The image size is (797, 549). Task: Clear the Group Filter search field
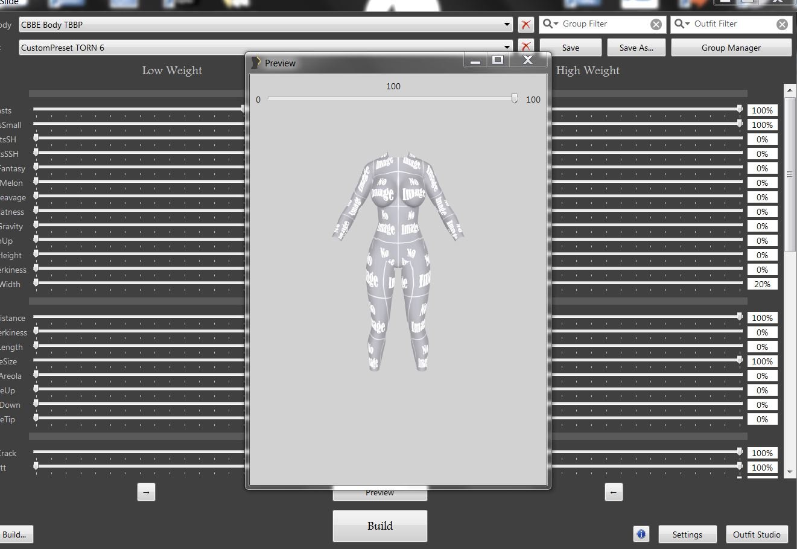[x=656, y=24]
